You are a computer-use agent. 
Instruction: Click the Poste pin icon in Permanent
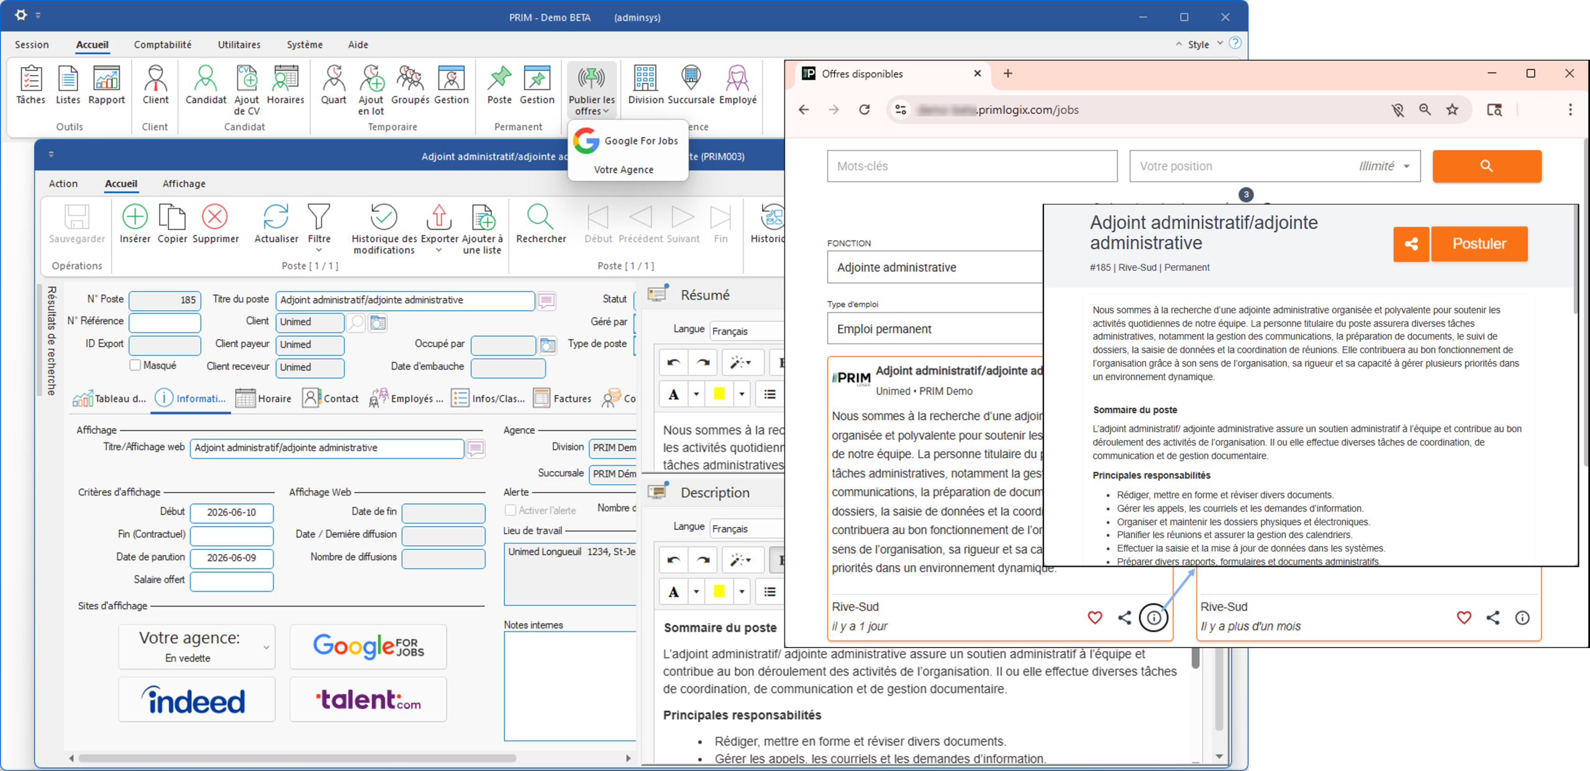[x=499, y=84]
